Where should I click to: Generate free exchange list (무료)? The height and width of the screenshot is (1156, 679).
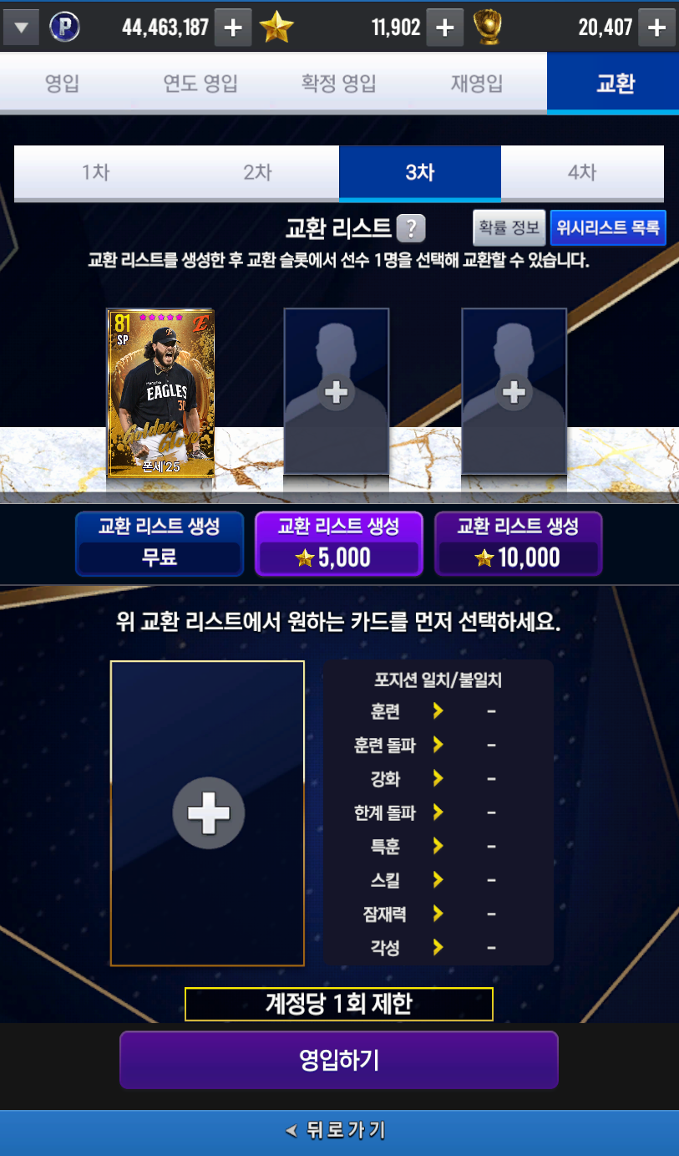tap(160, 543)
